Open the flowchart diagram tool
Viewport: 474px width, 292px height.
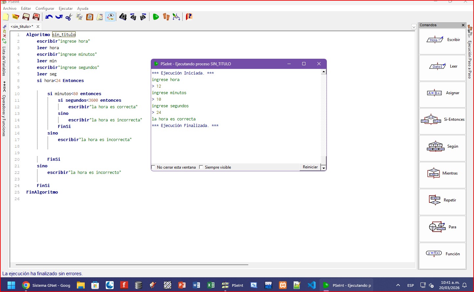(x=176, y=17)
